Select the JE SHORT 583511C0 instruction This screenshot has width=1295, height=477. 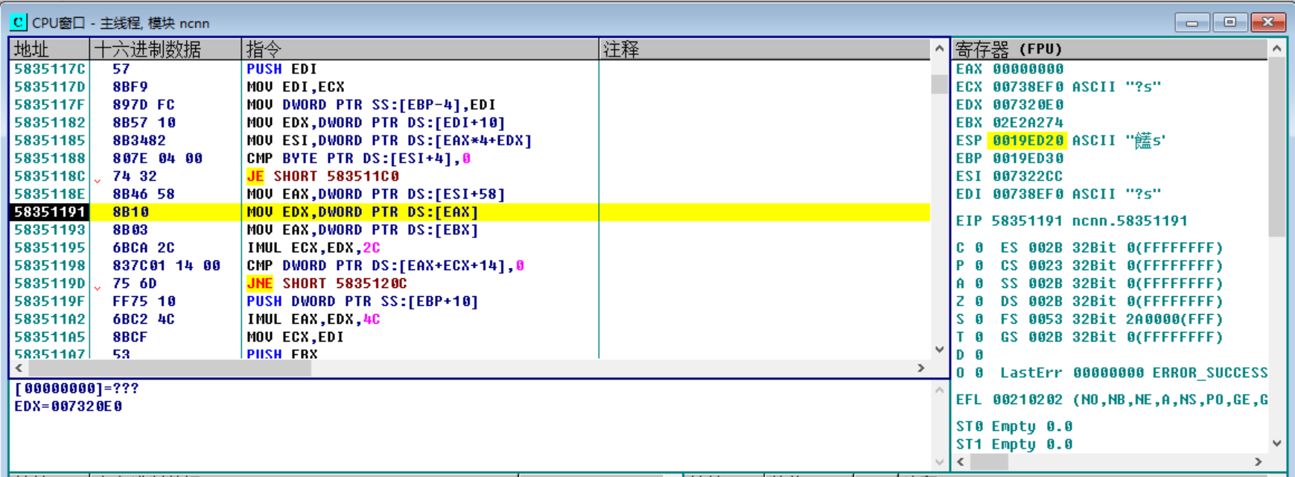[x=322, y=176]
